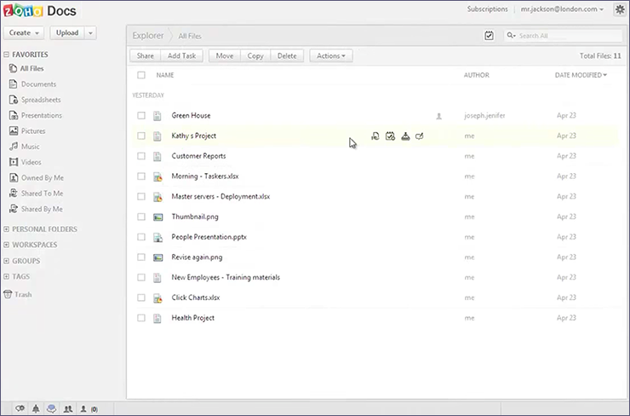Toggle the select-all checkbox in header
The width and height of the screenshot is (630, 416).
pyautogui.click(x=141, y=75)
